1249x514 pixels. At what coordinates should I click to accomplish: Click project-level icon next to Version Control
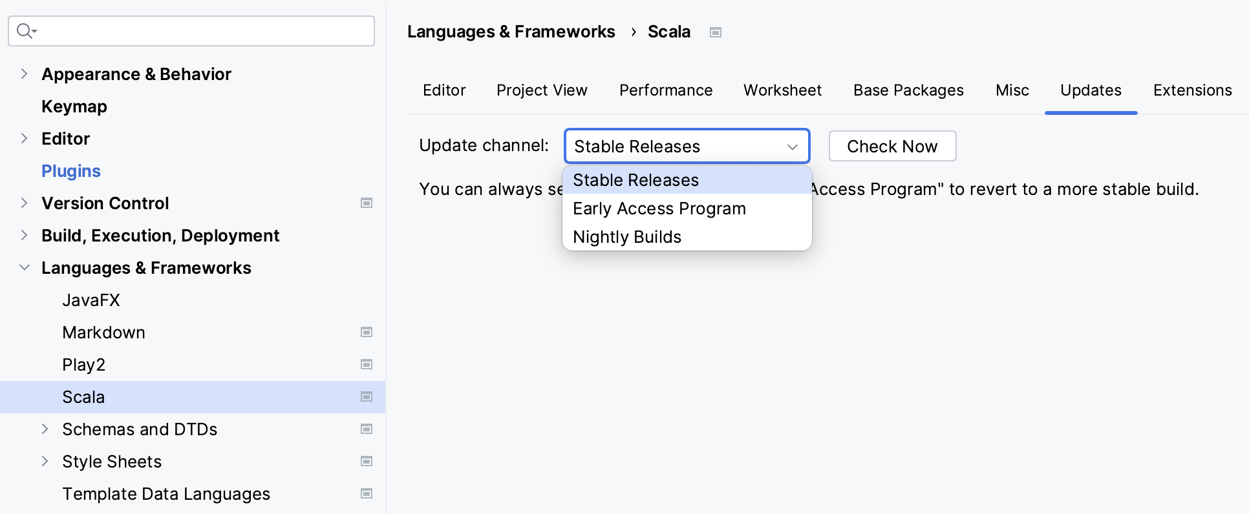point(367,203)
